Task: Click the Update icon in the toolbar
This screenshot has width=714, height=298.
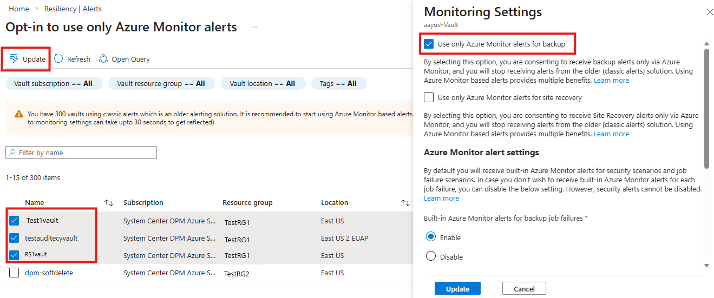Action: point(14,59)
